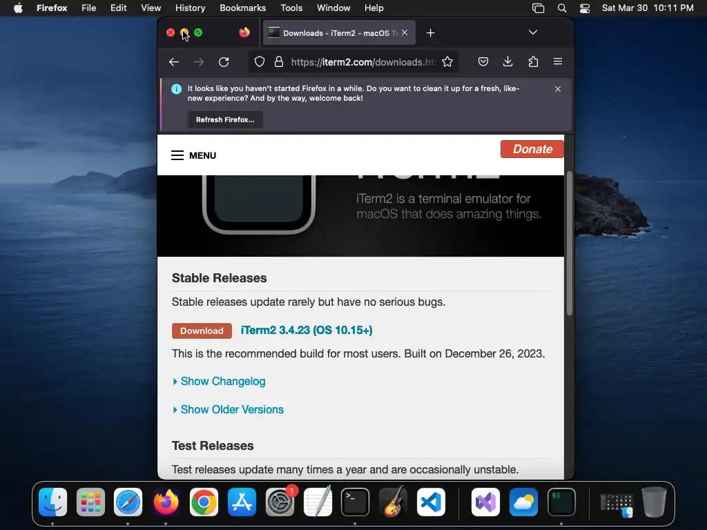The height and width of the screenshot is (530, 707).
Task: Open the extensions puzzle-piece icon
Action: coord(533,61)
